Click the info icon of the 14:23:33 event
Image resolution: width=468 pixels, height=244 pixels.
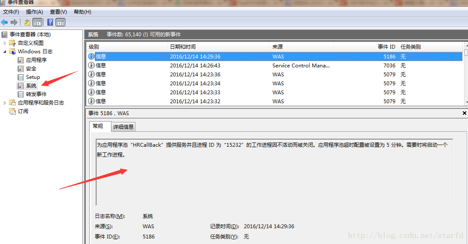91,92
